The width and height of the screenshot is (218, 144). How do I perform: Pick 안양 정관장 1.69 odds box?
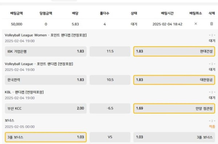pos(174,109)
